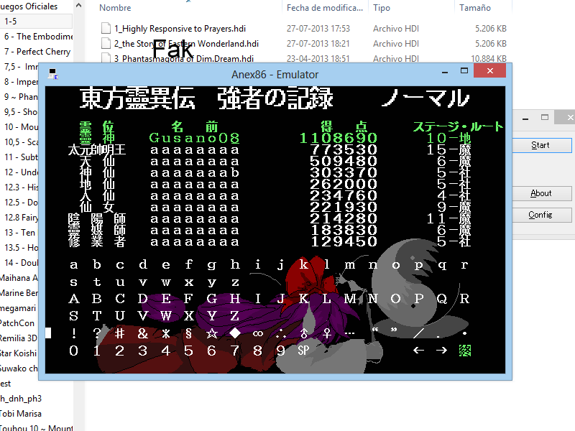The height and width of the screenshot is (431, 575).
Task: Pick the exclamation mark symbol
Action: point(74,333)
